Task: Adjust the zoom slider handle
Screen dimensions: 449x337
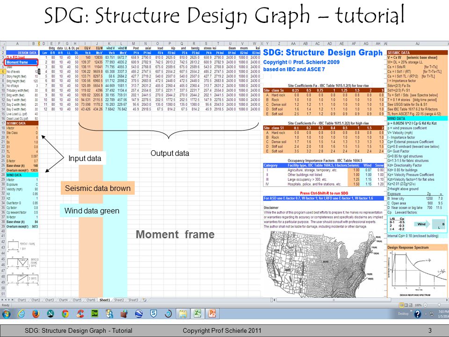Action: [x=439, y=305]
